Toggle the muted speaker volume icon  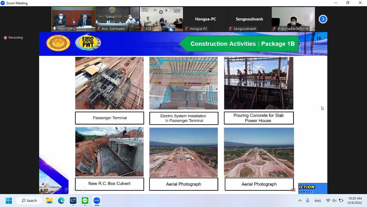[x=334, y=201]
